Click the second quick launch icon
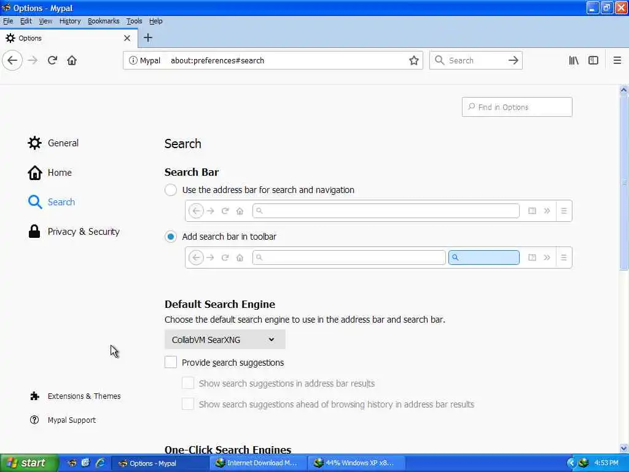The width and height of the screenshot is (629, 472). (85, 463)
